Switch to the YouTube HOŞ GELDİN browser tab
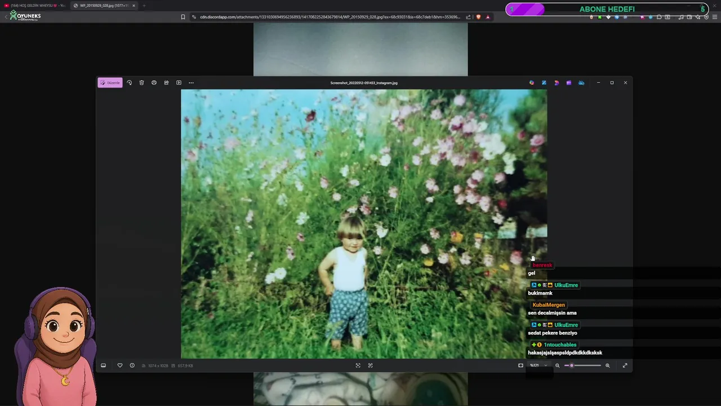Image resolution: width=721 pixels, height=406 pixels. coord(35,6)
